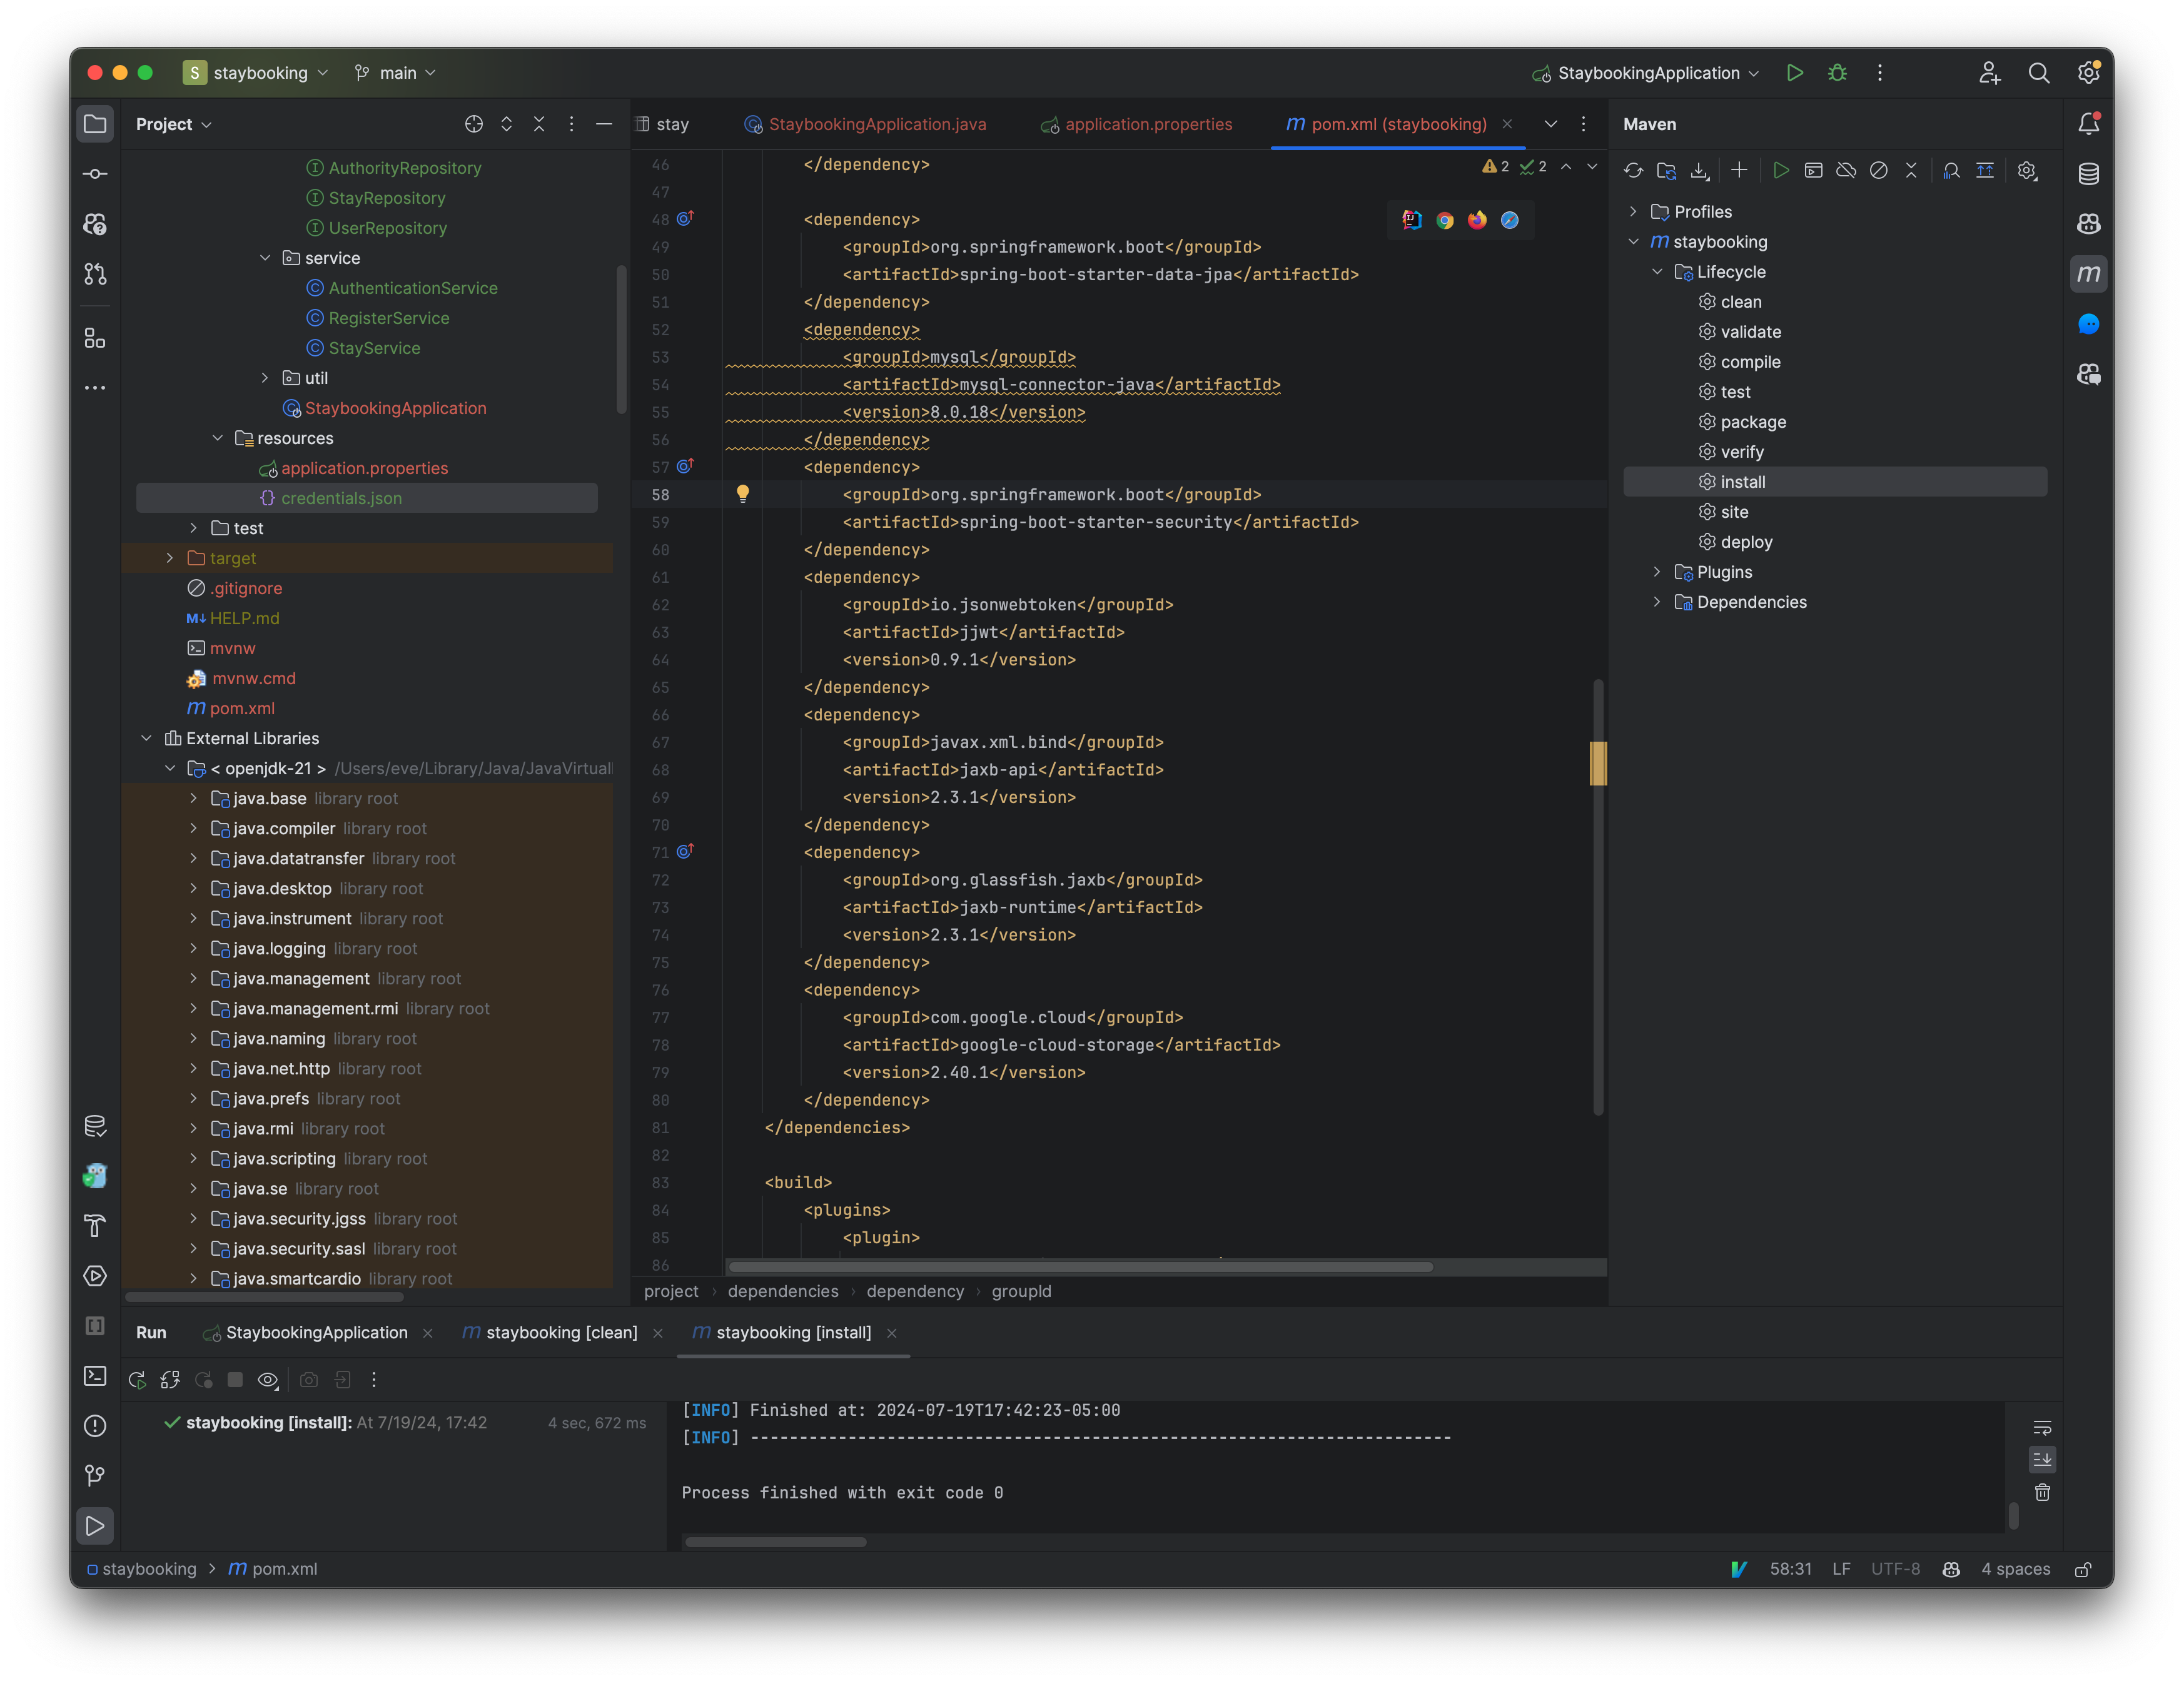2184x1681 pixels.
Task: Toggle soft-wrap in console output
Action: pyautogui.click(x=2042, y=1427)
